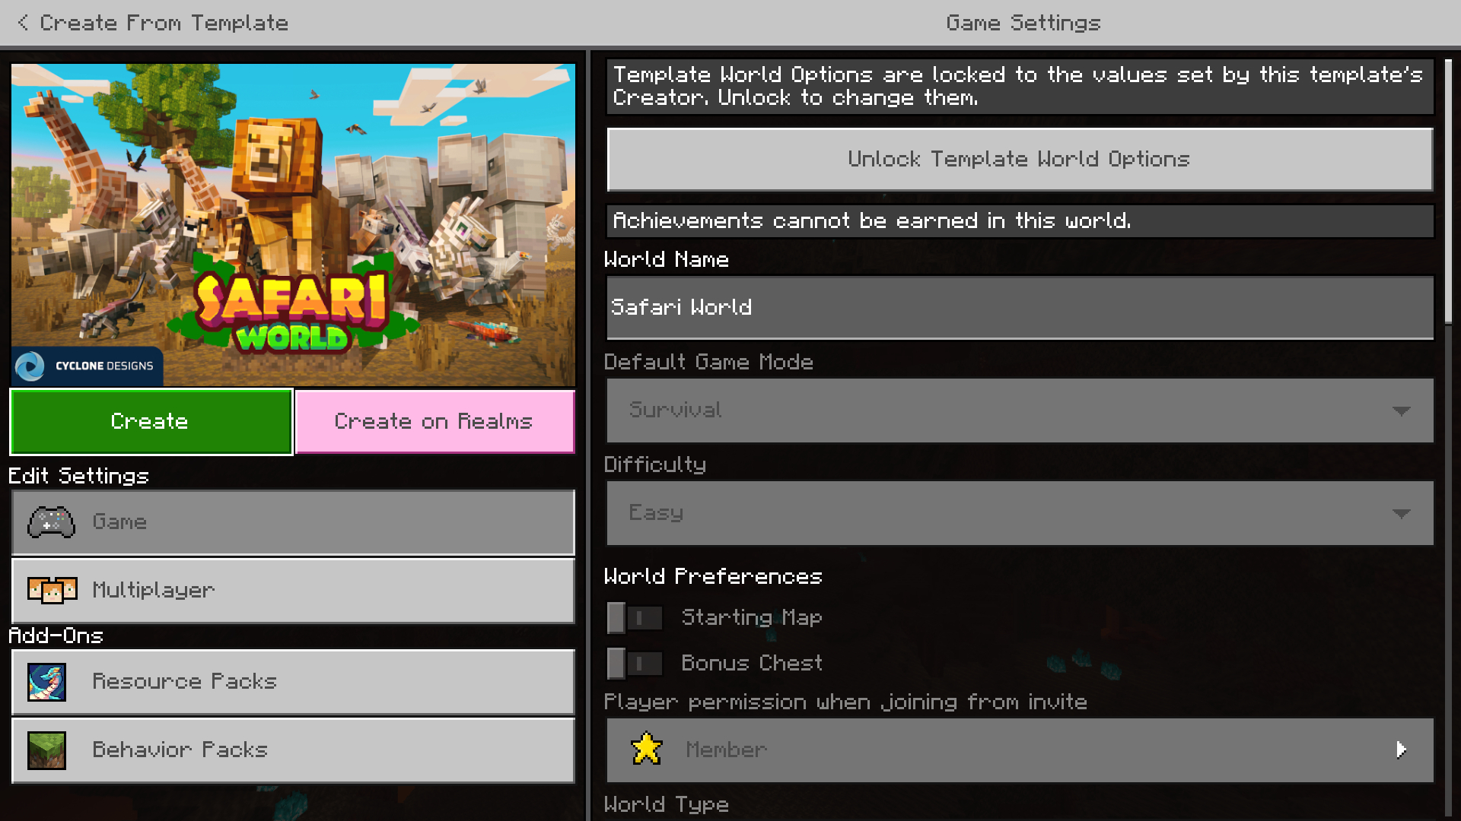
Task: Click the Create world button
Action: 149,421
